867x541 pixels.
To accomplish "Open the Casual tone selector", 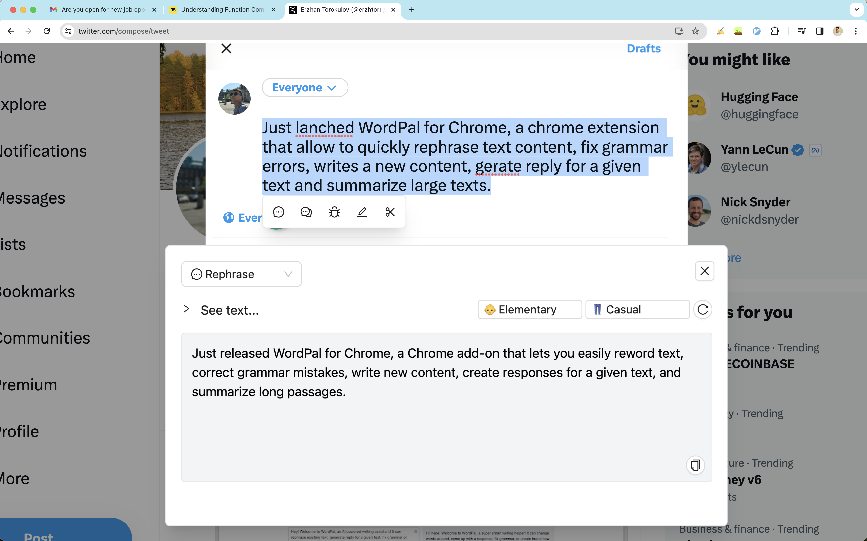I will pyautogui.click(x=637, y=309).
